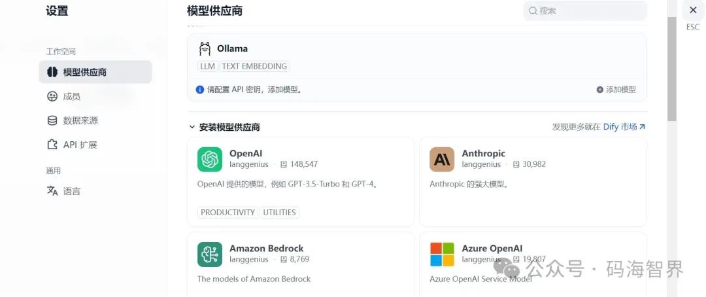Image resolution: width=706 pixels, height=297 pixels.
Task: Click the Anthropic 的强大模型 description
Action: pos(469,184)
